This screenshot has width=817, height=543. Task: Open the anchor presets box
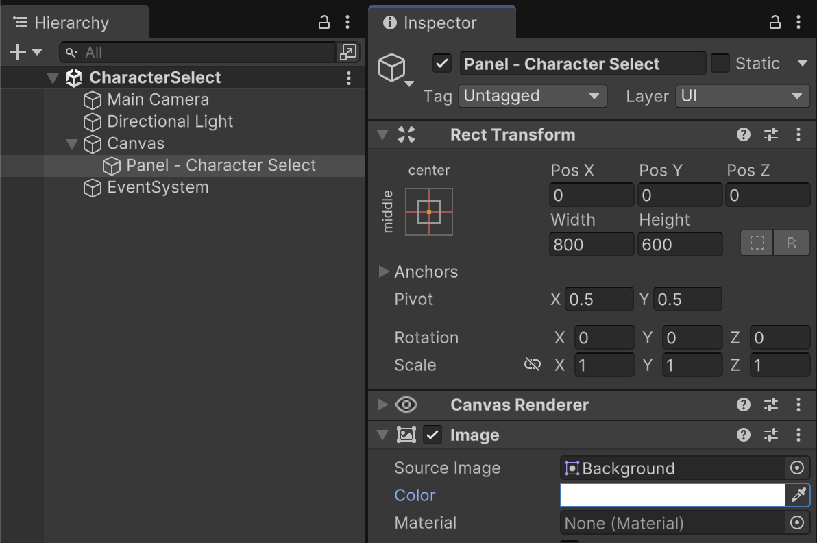pos(429,212)
